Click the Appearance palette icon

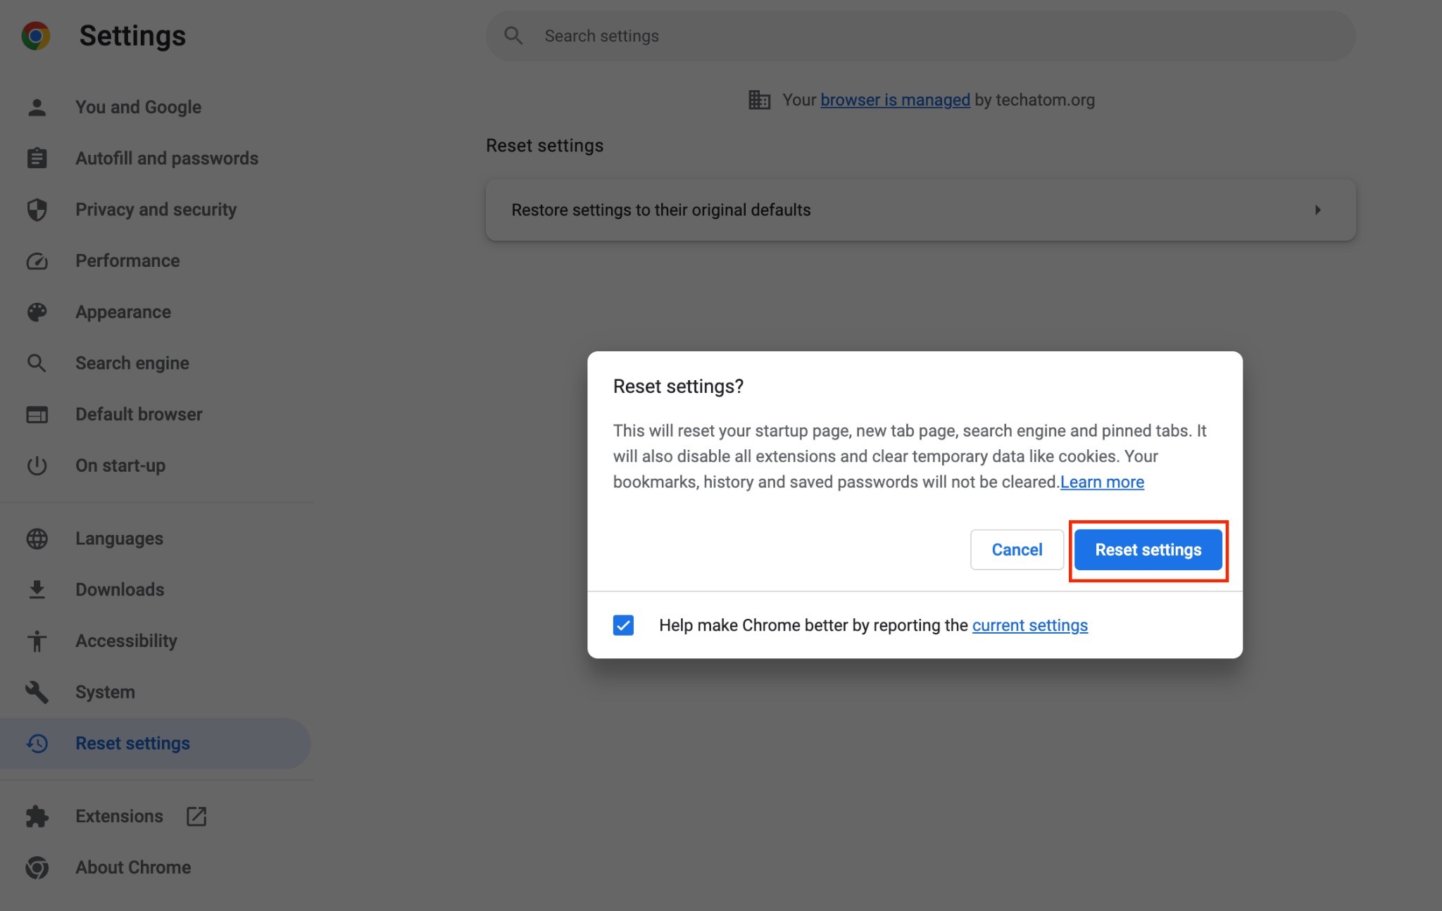[x=37, y=312]
